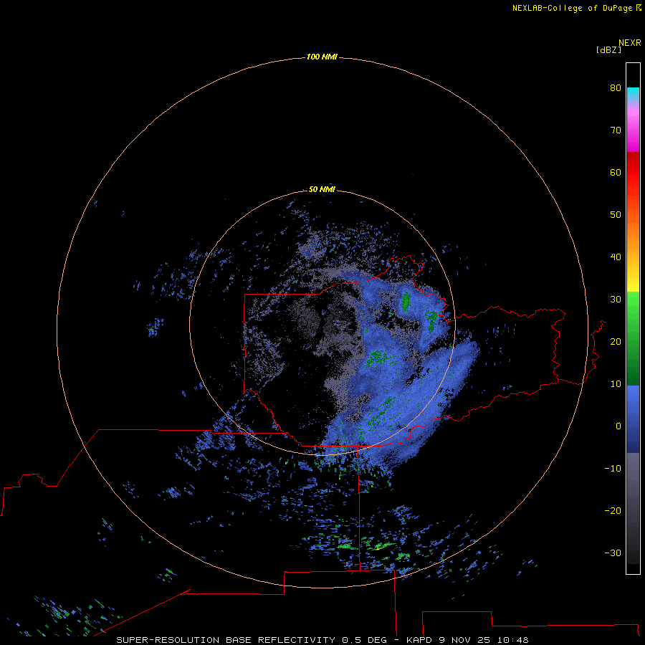This screenshot has width=645, height=645.
Task: Click the -10 dBZ scale value
Action: click(613, 468)
